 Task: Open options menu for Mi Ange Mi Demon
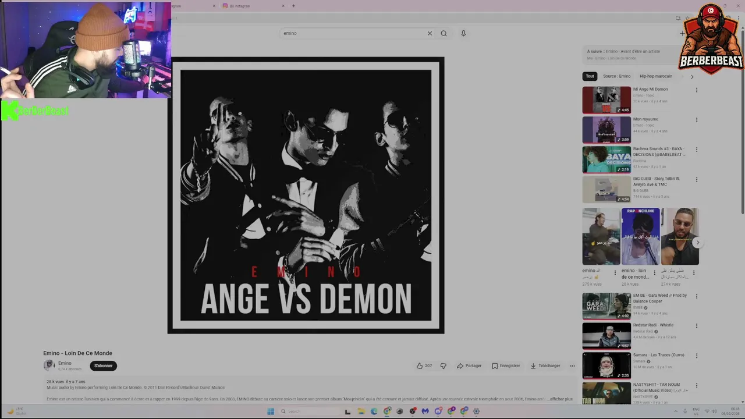[697, 90]
